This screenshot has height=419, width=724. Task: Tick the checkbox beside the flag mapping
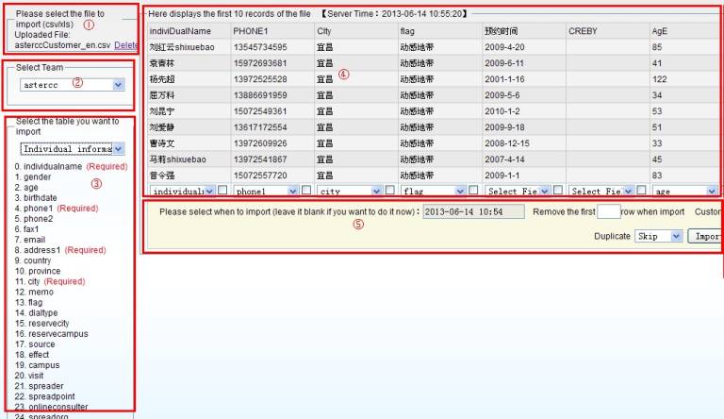click(473, 190)
